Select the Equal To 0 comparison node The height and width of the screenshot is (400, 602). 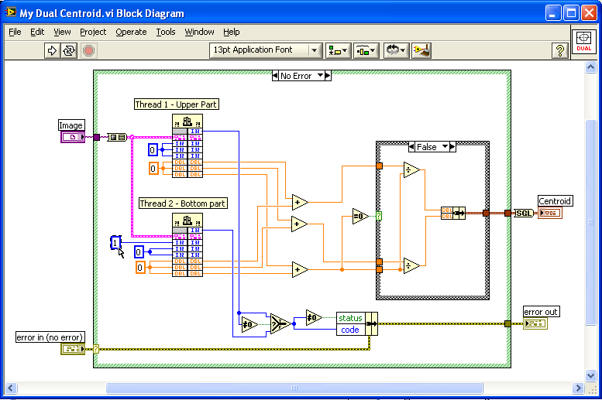pos(360,217)
